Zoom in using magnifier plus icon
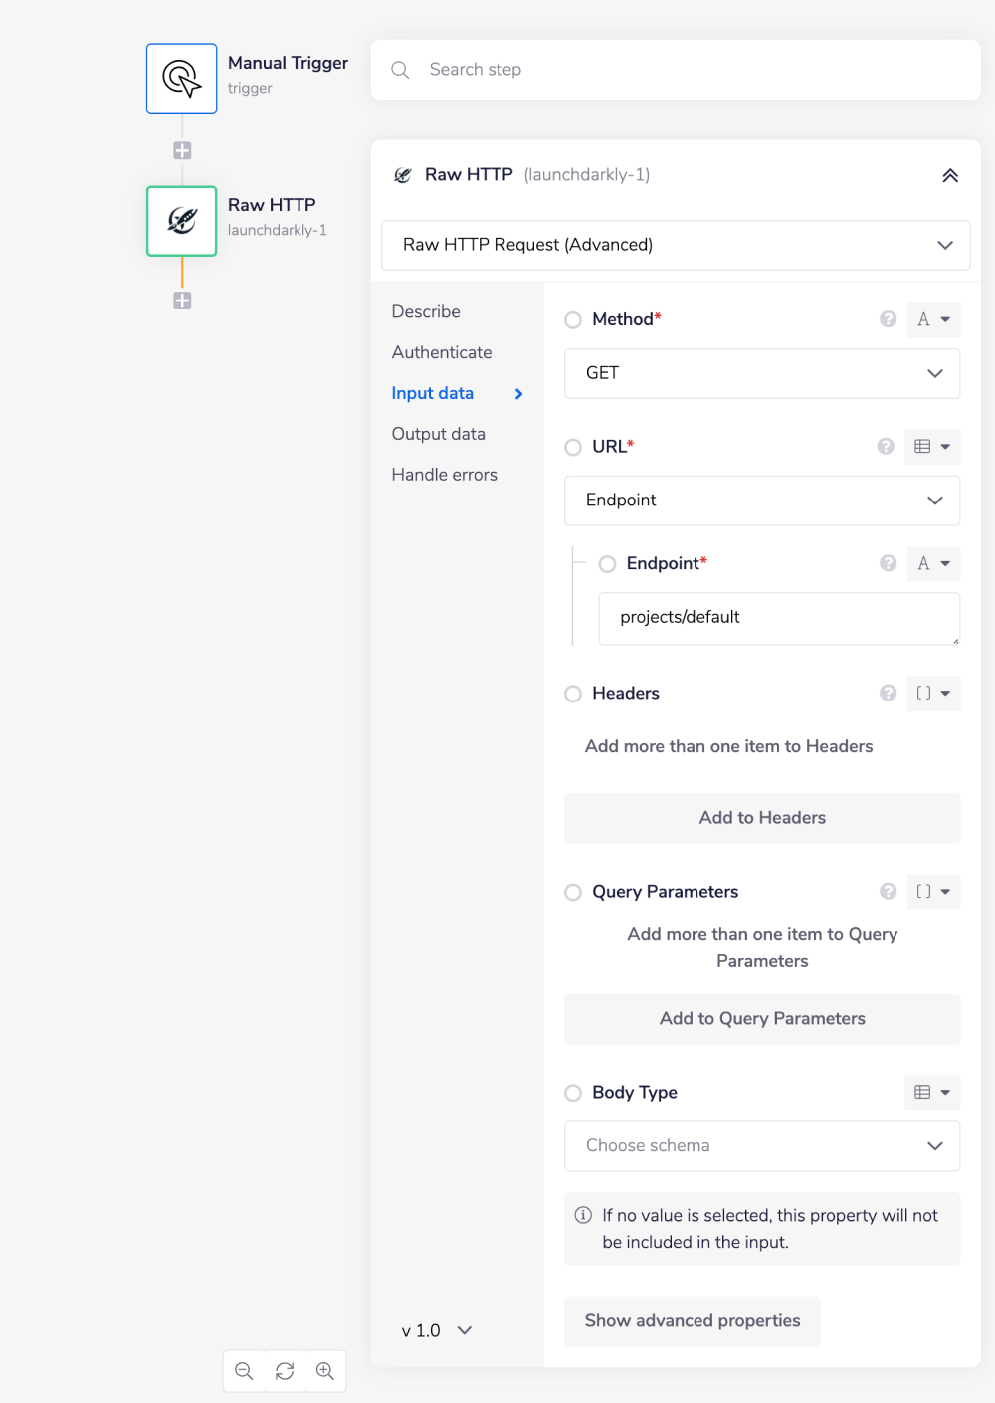This screenshot has width=995, height=1403. click(325, 1370)
